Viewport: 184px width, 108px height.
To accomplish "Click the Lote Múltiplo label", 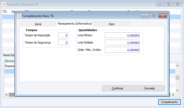I will [85, 42].
